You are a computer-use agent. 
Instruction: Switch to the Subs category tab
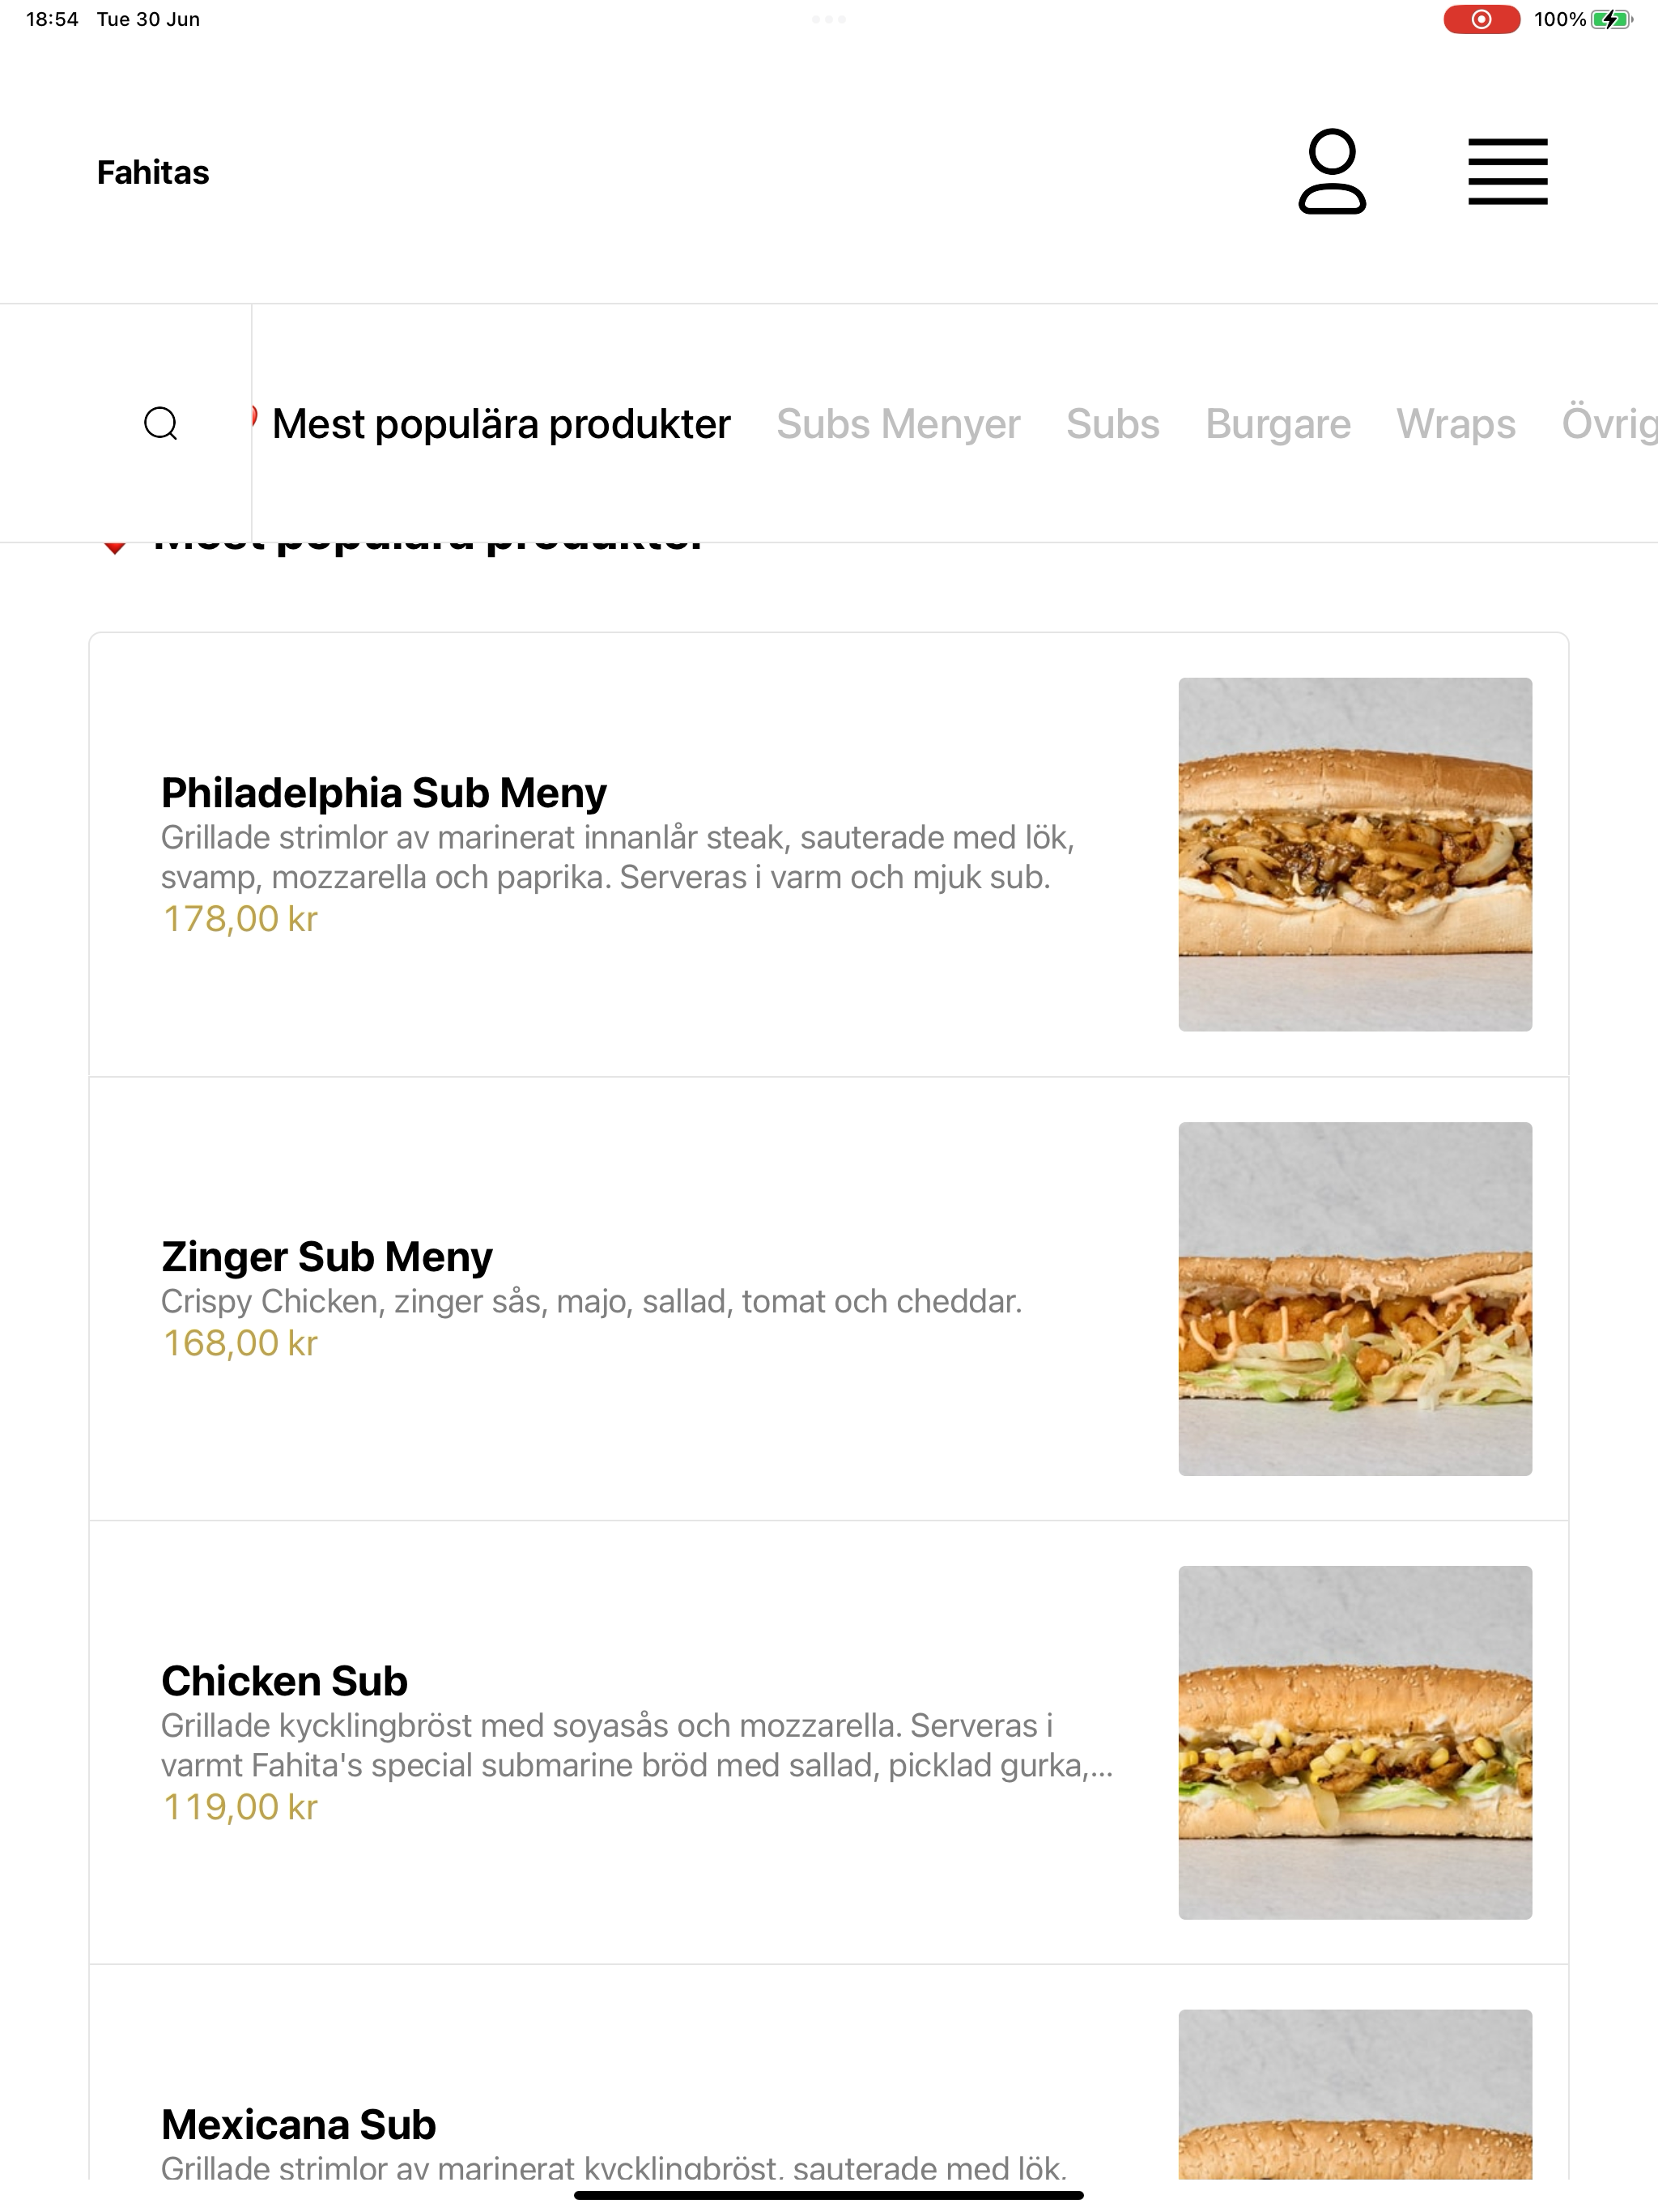point(1112,424)
